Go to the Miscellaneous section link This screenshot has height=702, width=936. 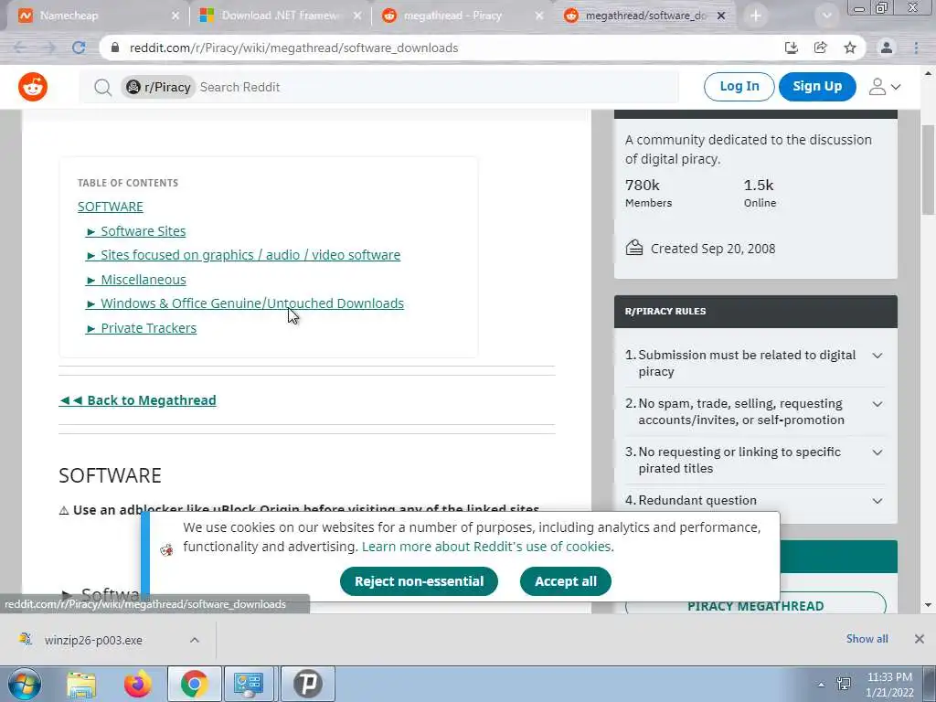coord(136,280)
